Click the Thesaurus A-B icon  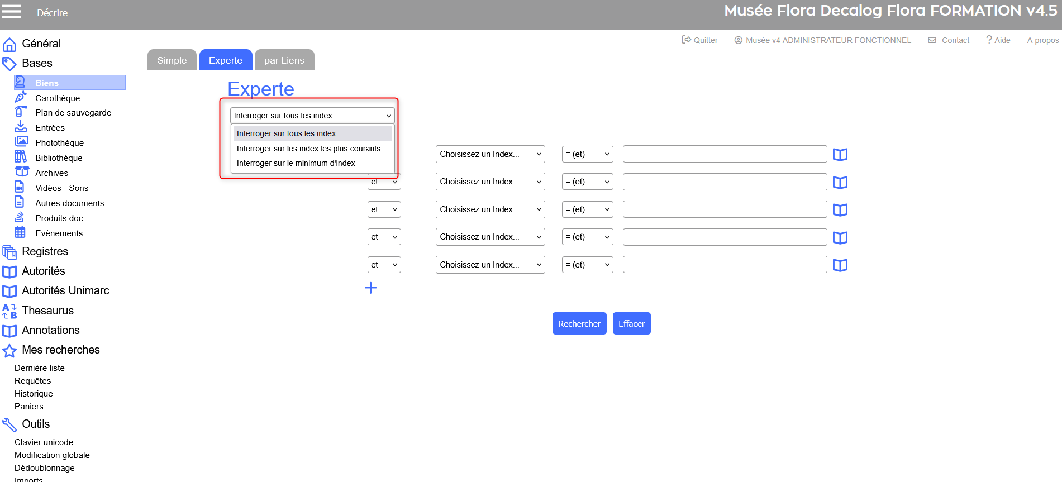(9, 311)
